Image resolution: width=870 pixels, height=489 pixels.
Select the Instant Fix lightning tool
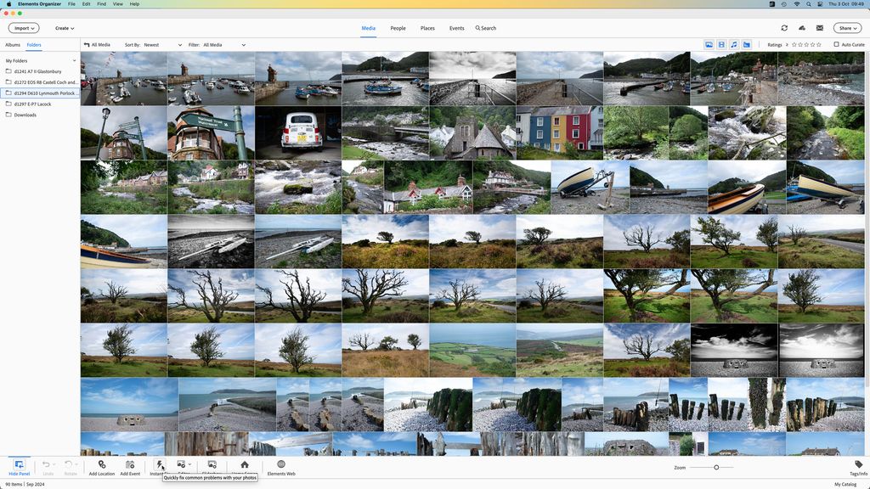[160, 465]
